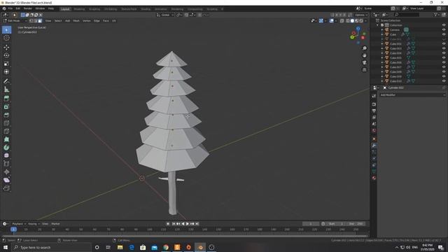Switch to the Sculpting workspace tab

pos(94,9)
